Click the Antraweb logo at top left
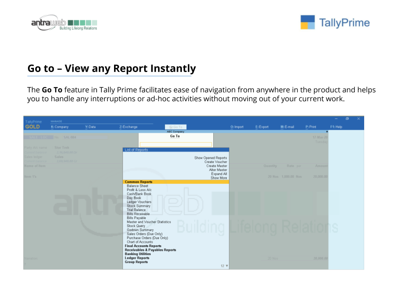This screenshot has width=407, height=305. 64,22
